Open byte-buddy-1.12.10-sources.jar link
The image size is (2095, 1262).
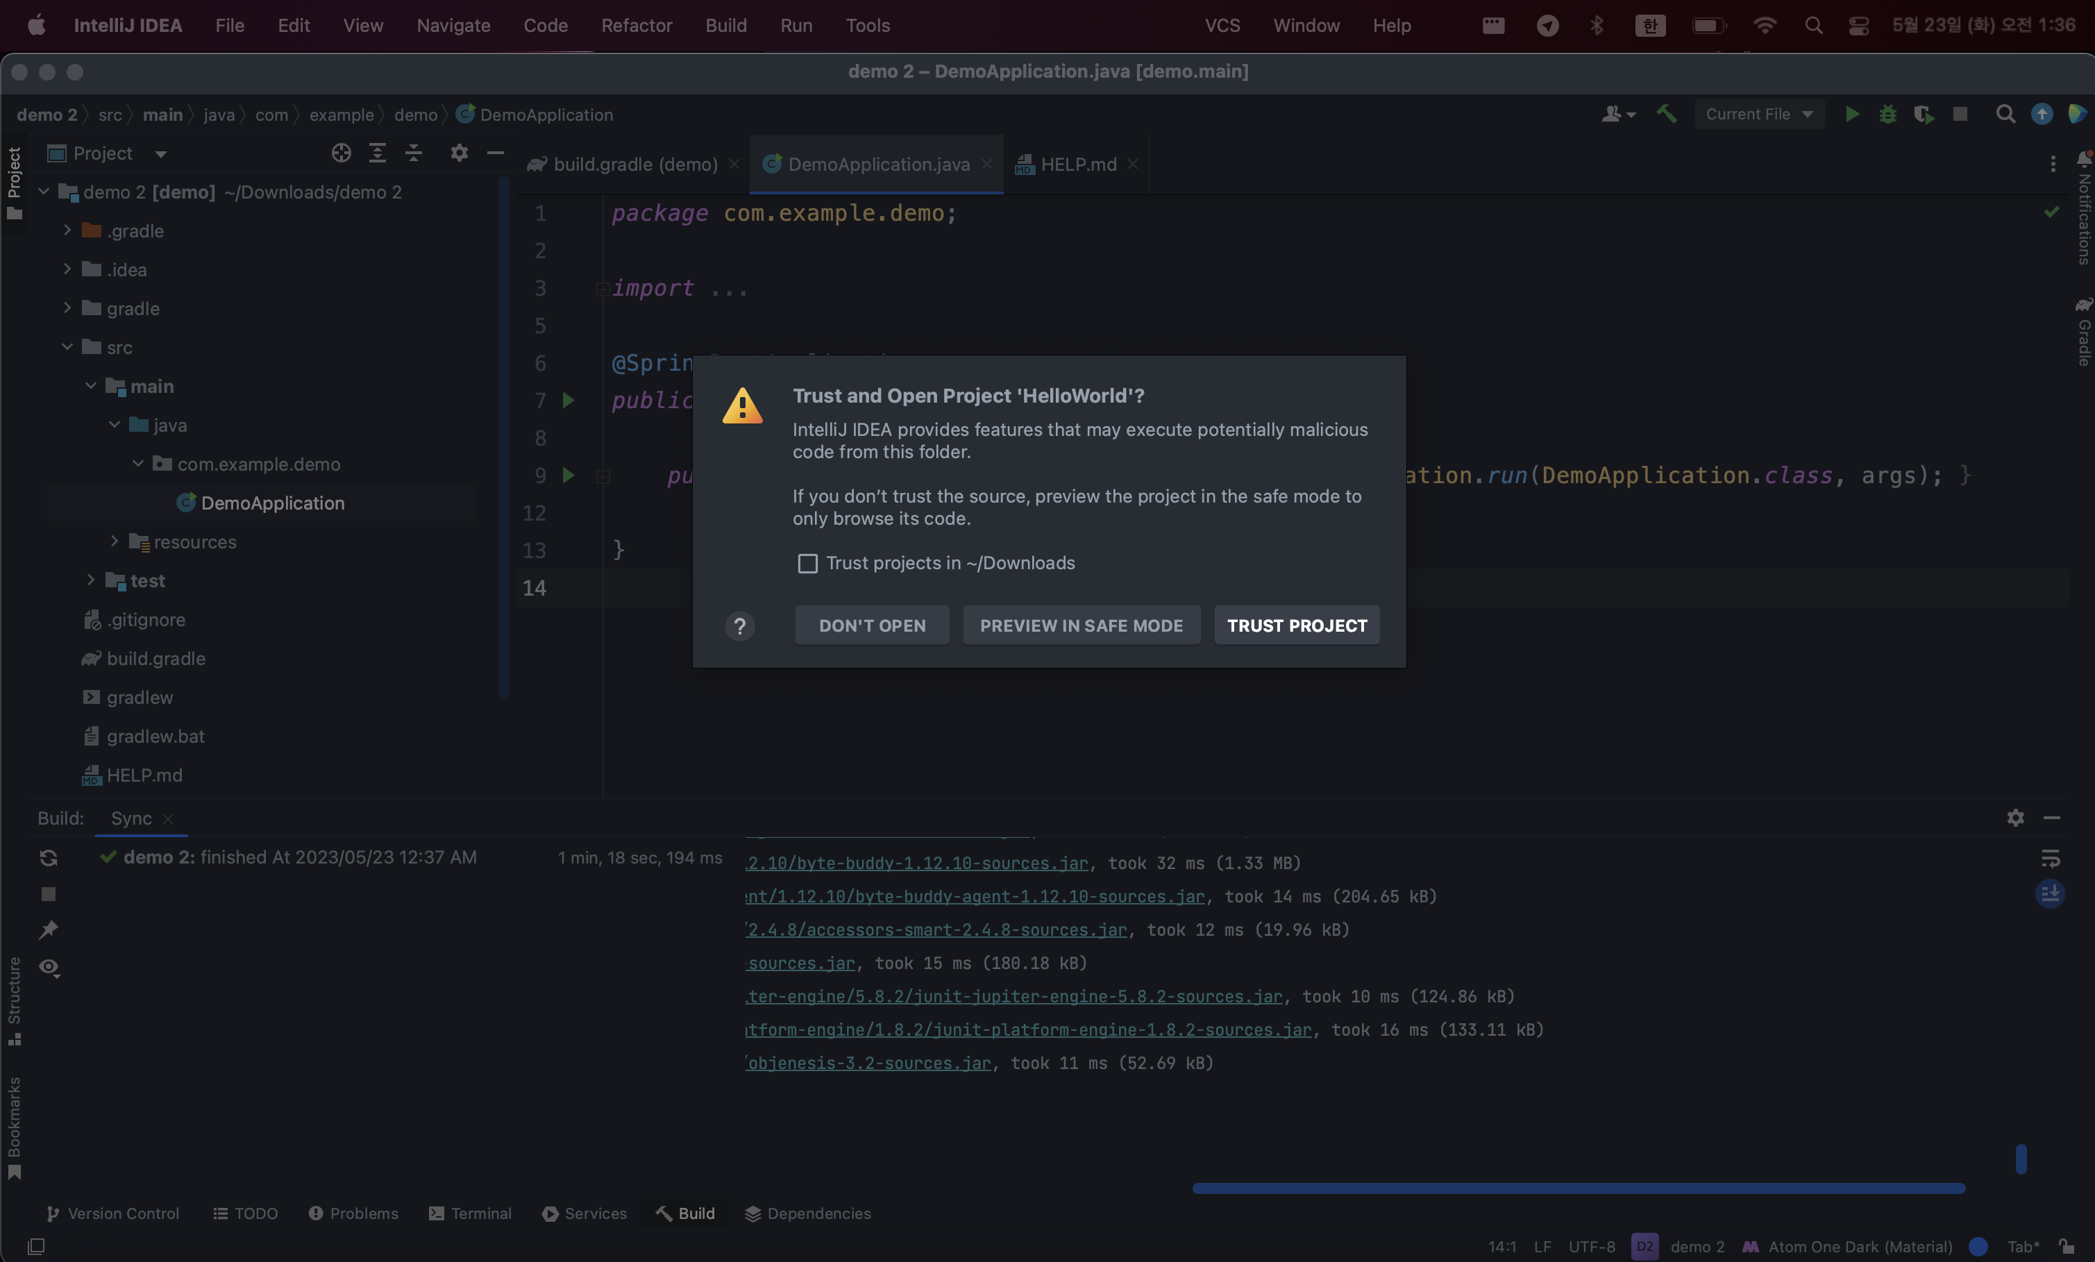(x=916, y=863)
